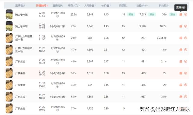Open live details icon for 01-26 18:30 row
This screenshot has height=115, width=193.
[181, 97]
